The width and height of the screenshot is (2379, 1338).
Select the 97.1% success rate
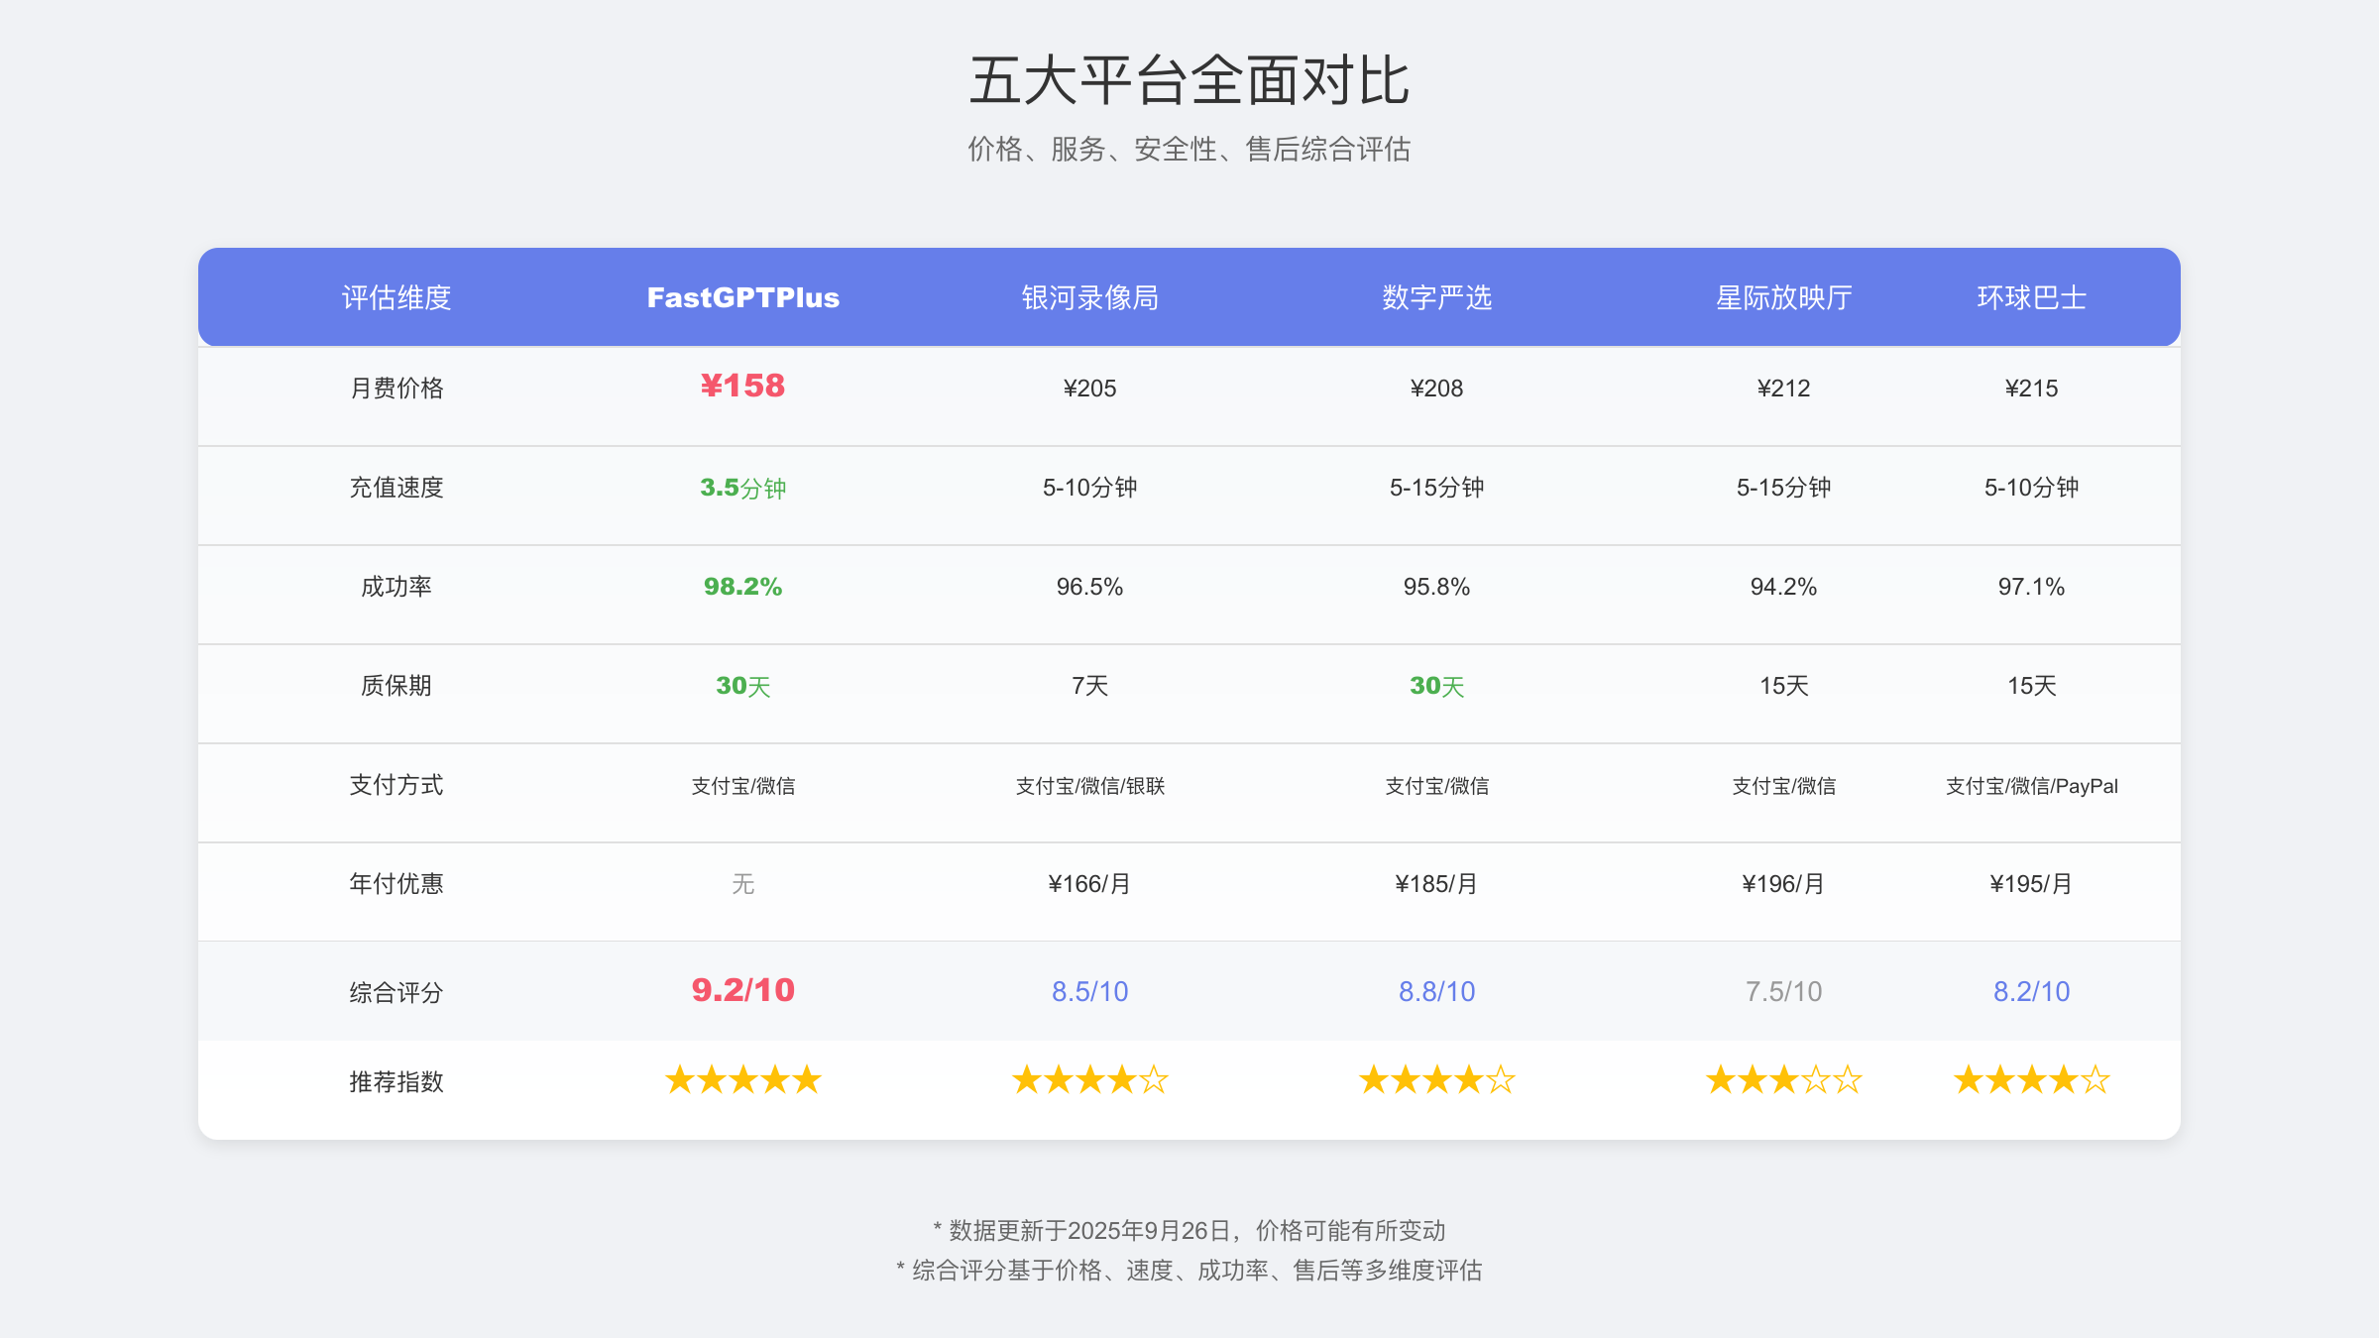(x=2031, y=587)
